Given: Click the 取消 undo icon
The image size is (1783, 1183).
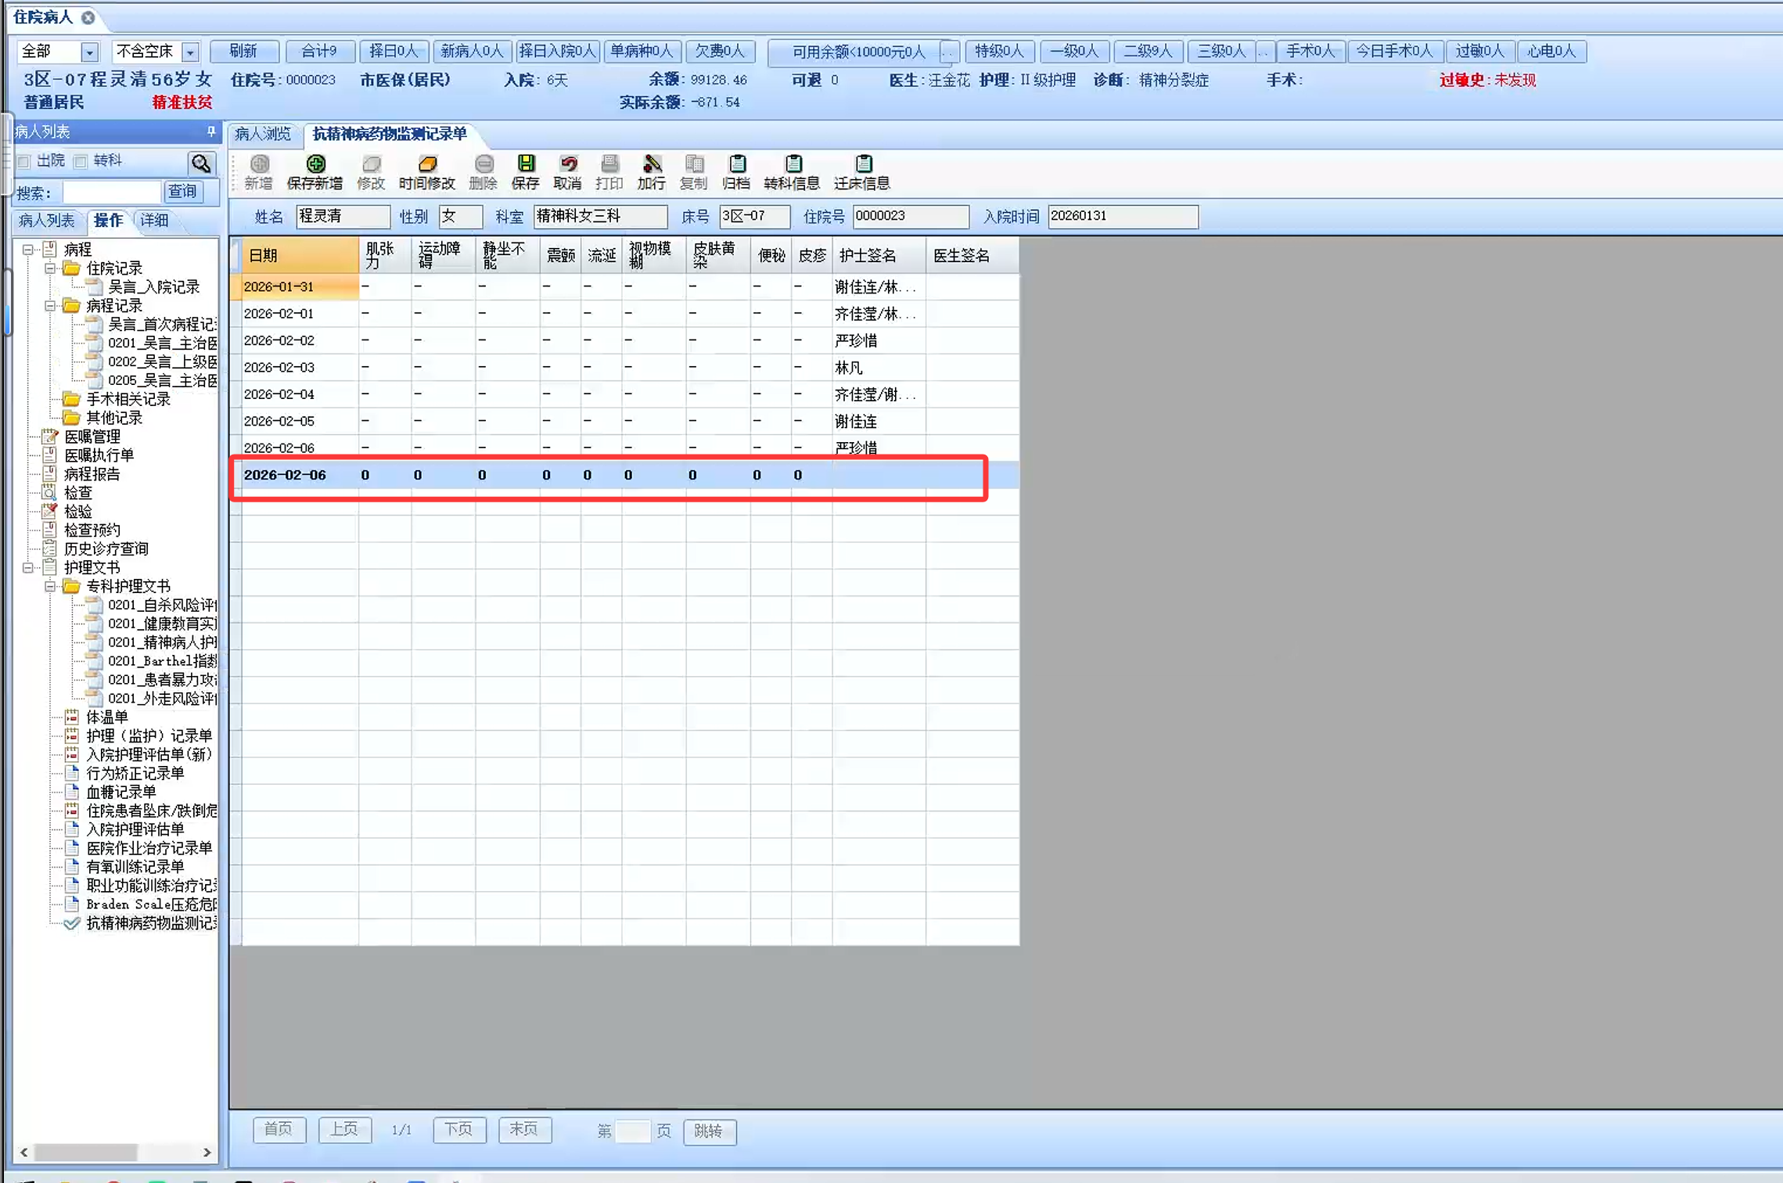Looking at the screenshot, I should pyautogui.click(x=568, y=164).
